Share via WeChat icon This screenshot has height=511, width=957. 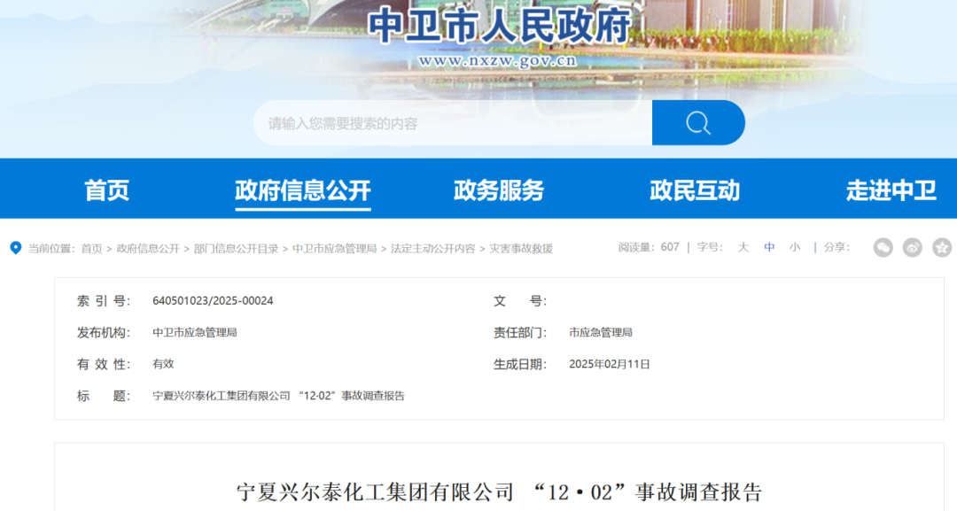click(883, 248)
